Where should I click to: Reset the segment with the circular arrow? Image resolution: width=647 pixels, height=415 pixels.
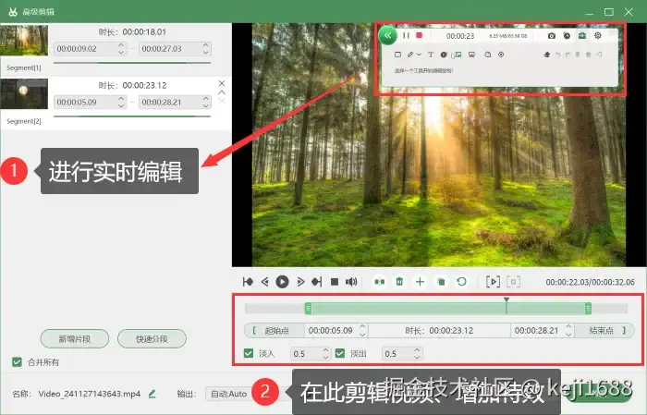[x=462, y=282]
